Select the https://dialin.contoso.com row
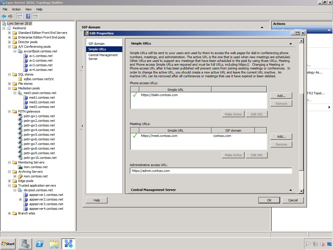The image size is (333, 250). coord(198,95)
